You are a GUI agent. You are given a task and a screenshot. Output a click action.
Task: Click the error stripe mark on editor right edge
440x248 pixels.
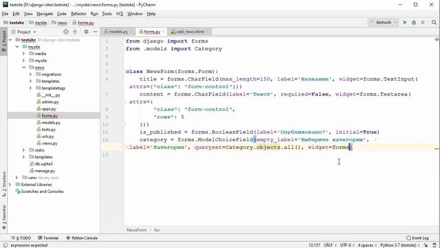pos(437,149)
